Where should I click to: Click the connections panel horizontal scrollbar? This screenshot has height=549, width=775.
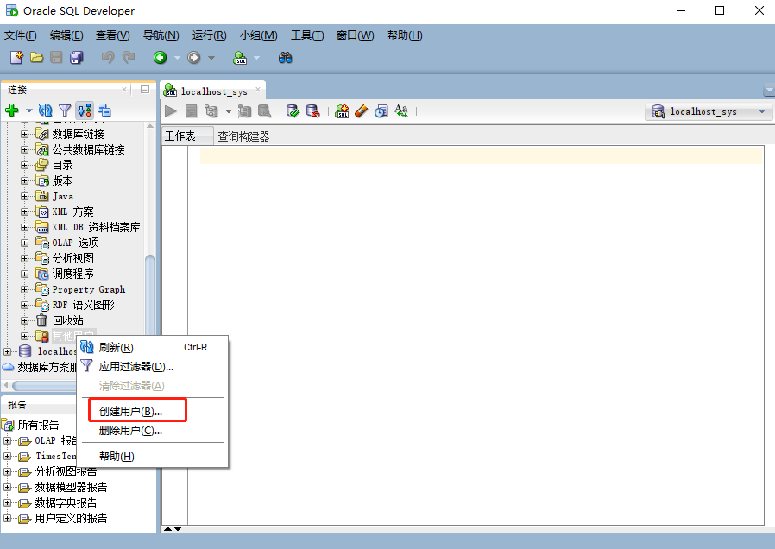[42, 385]
